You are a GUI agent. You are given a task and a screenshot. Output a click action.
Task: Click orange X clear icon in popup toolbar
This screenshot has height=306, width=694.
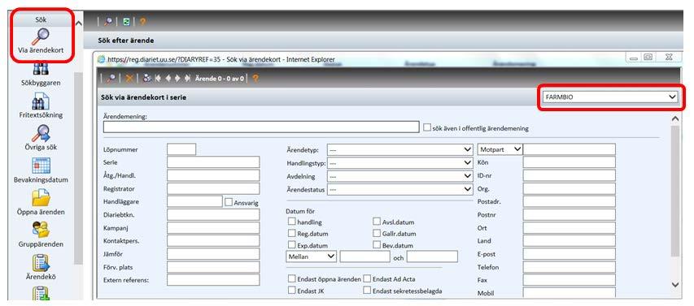pos(129,78)
